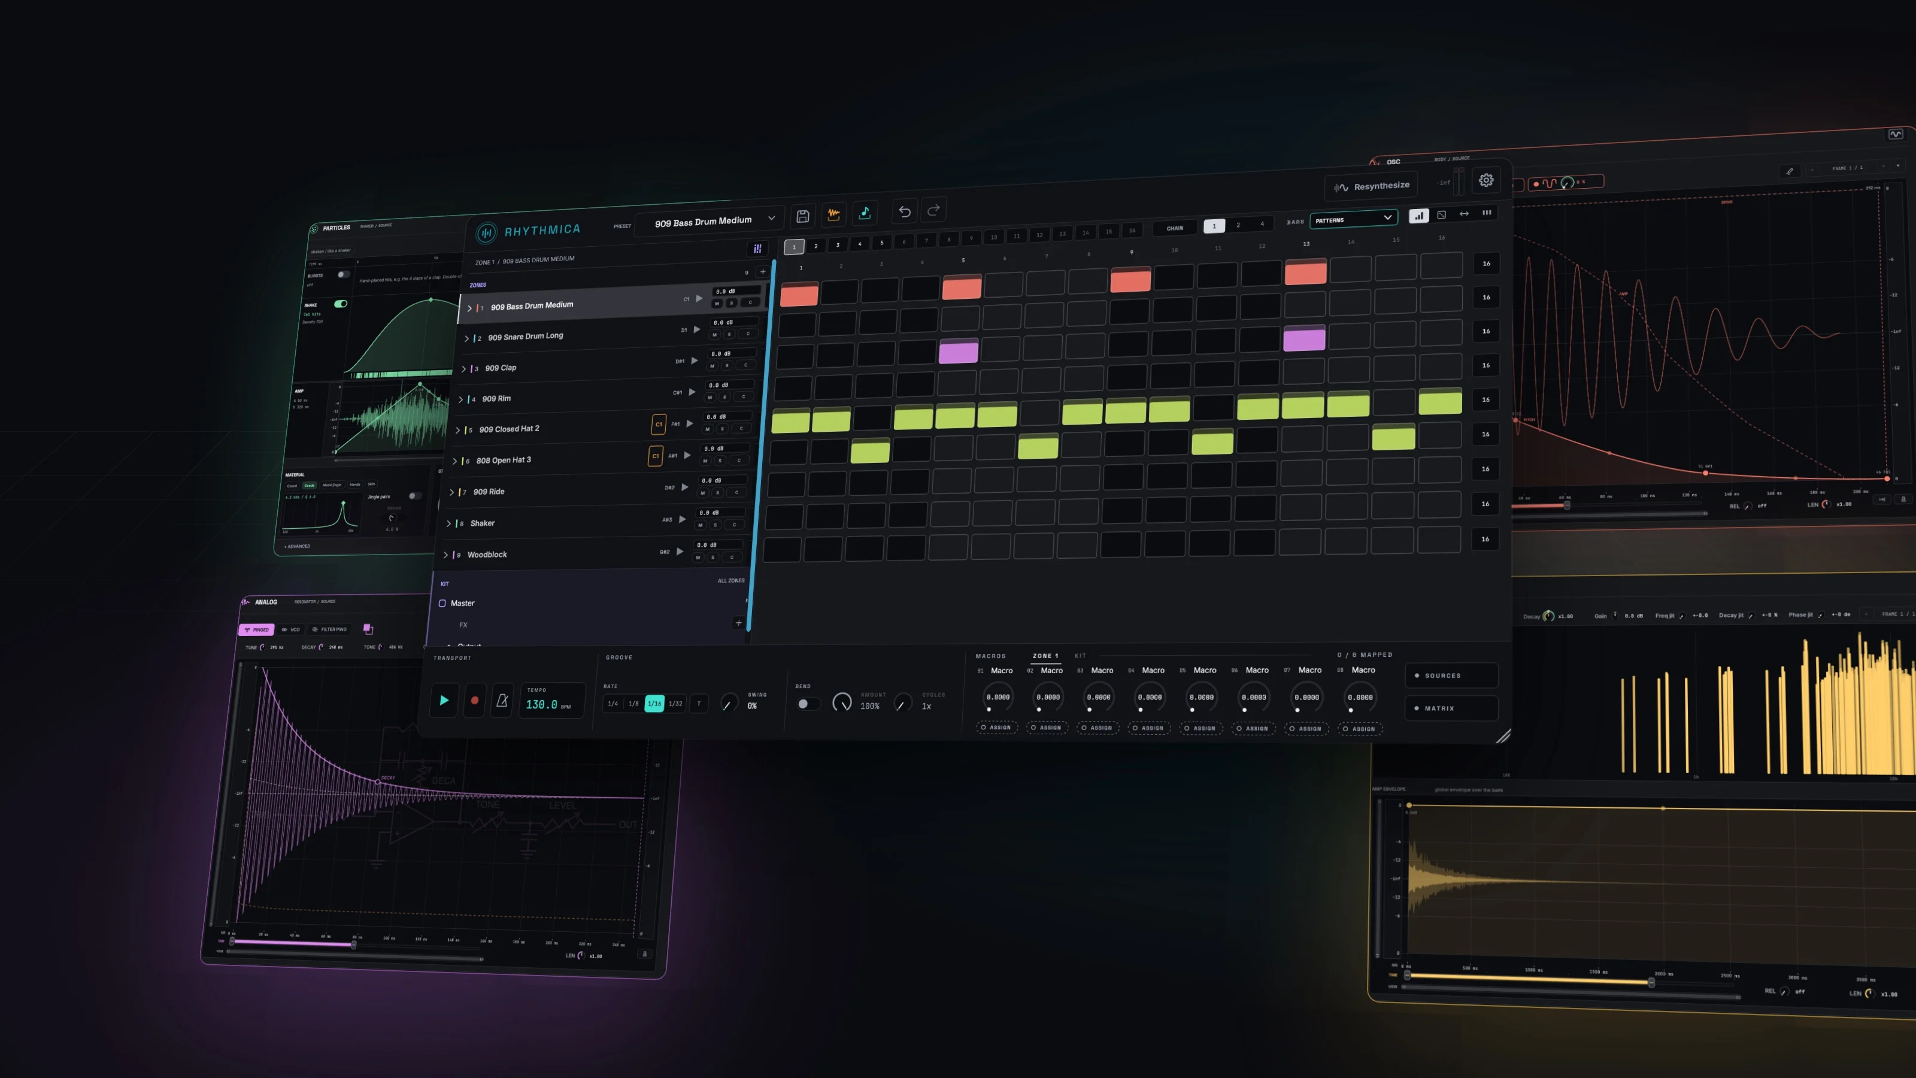Expand the Shaker zone
The width and height of the screenshot is (1916, 1078).
448,524
